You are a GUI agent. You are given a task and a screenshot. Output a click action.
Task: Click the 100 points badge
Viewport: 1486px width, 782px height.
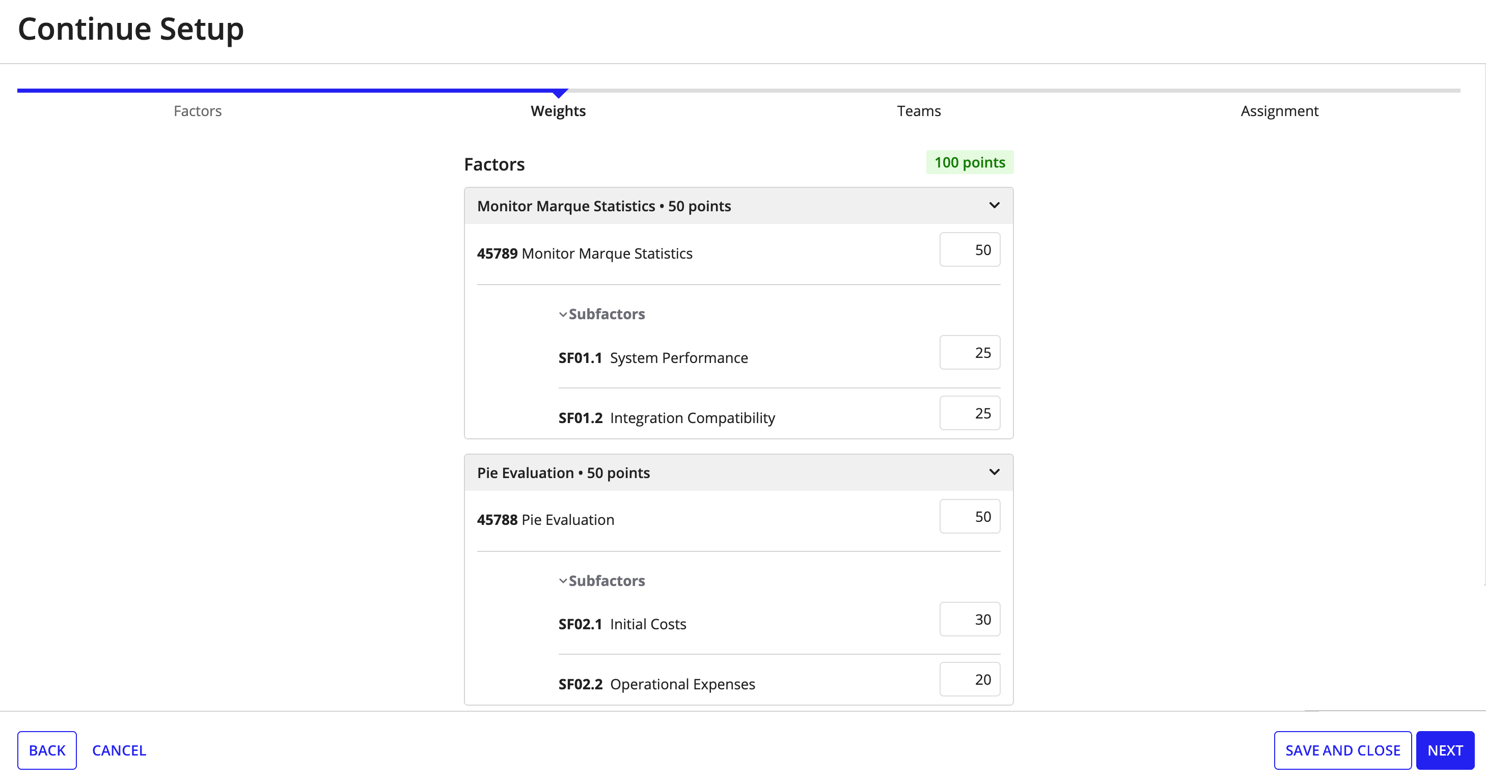pyautogui.click(x=969, y=162)
